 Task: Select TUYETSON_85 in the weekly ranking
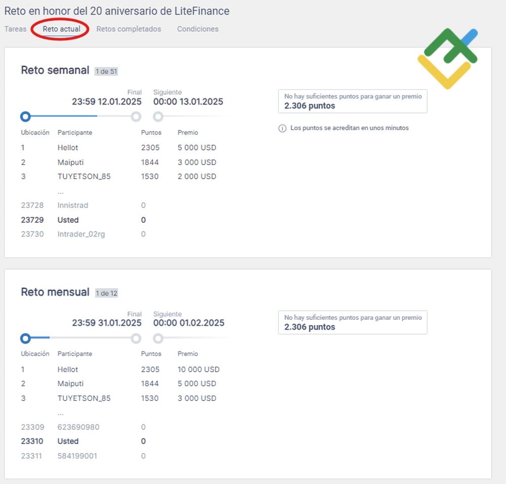tap(84, 176)
